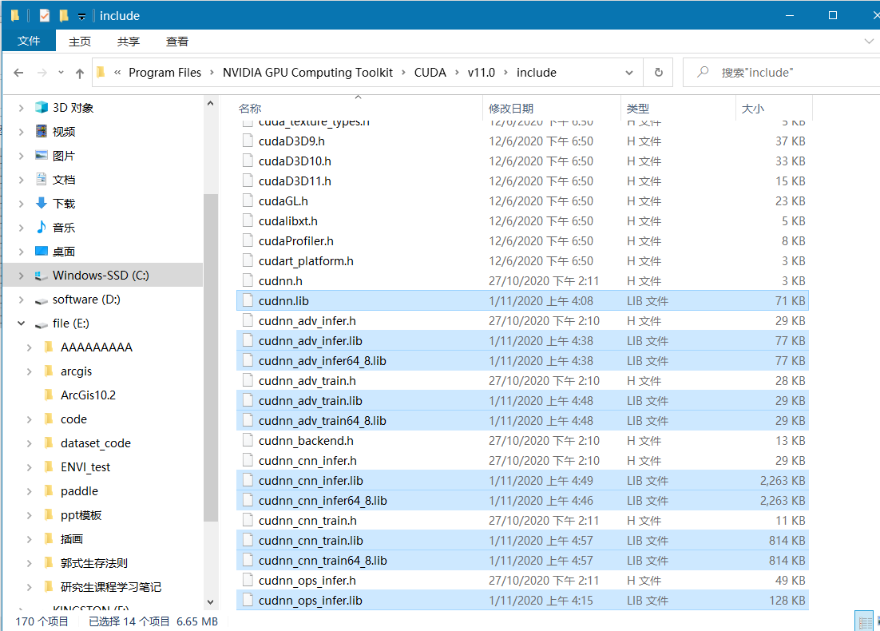The height and width of the screenshot is (631, 880).
Task: Switch to the 查看 ribbon tab
Action: (177, 41)
